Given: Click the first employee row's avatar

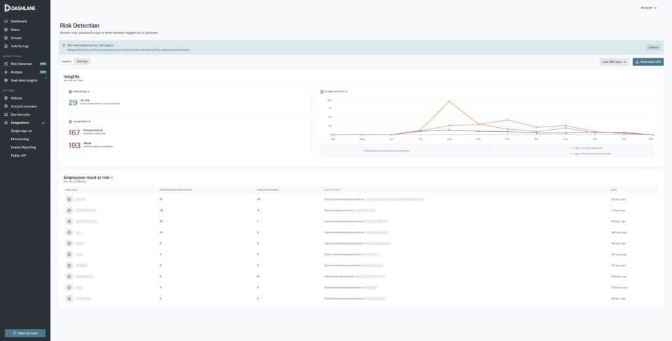Looking at the screenshot, I should pyautogui.click(x=69, y=198).
